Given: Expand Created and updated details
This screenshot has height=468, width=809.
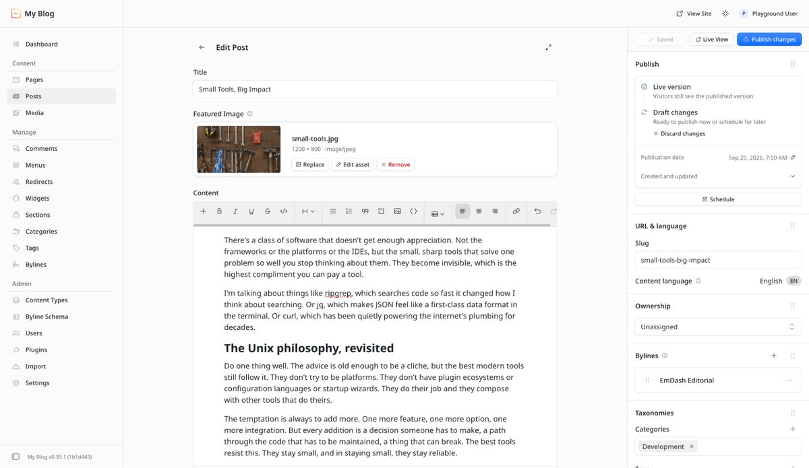Looking at the screenshot, I should pos(718,176).
